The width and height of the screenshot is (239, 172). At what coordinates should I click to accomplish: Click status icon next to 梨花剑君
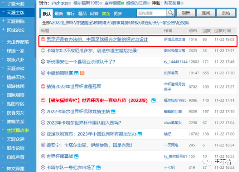tap(182, 3)
